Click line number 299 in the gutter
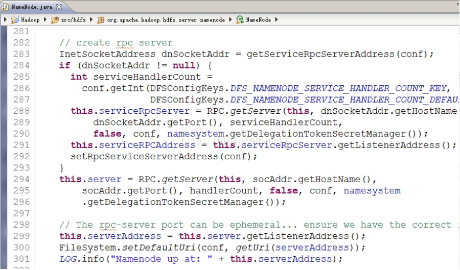The height and width of the screenshot is (270, 460). 21,236
